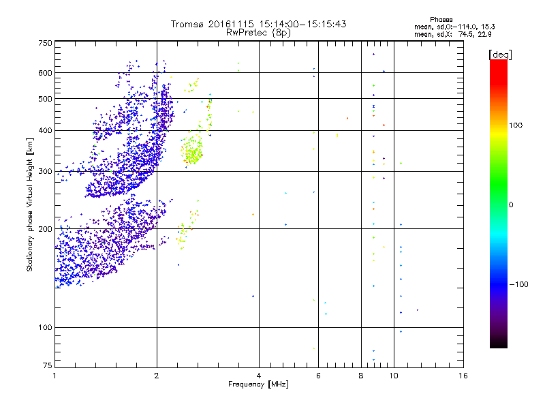Click the y-axis tick label '200'
This screenshot has height=409, width=545.
[x=46, y=229]
